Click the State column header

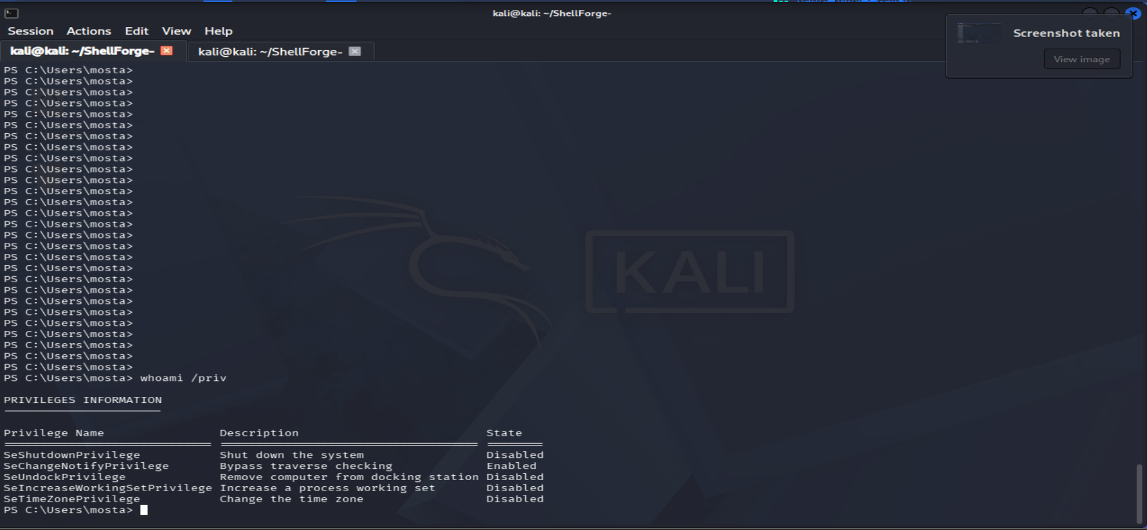point(504,433)
